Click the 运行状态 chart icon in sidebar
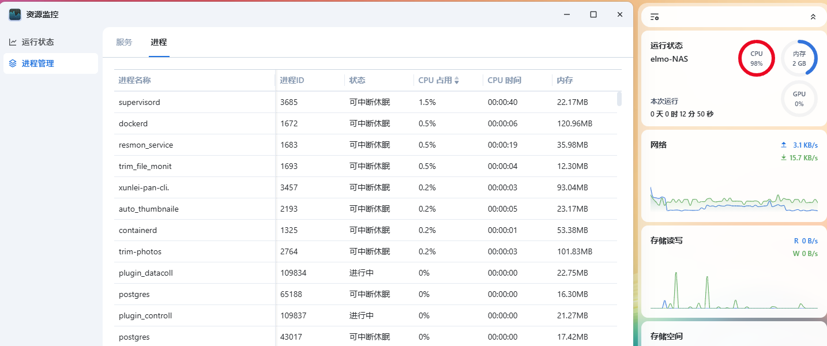Image resolution: width=827 pixels, height=346 pixels. 13,42
